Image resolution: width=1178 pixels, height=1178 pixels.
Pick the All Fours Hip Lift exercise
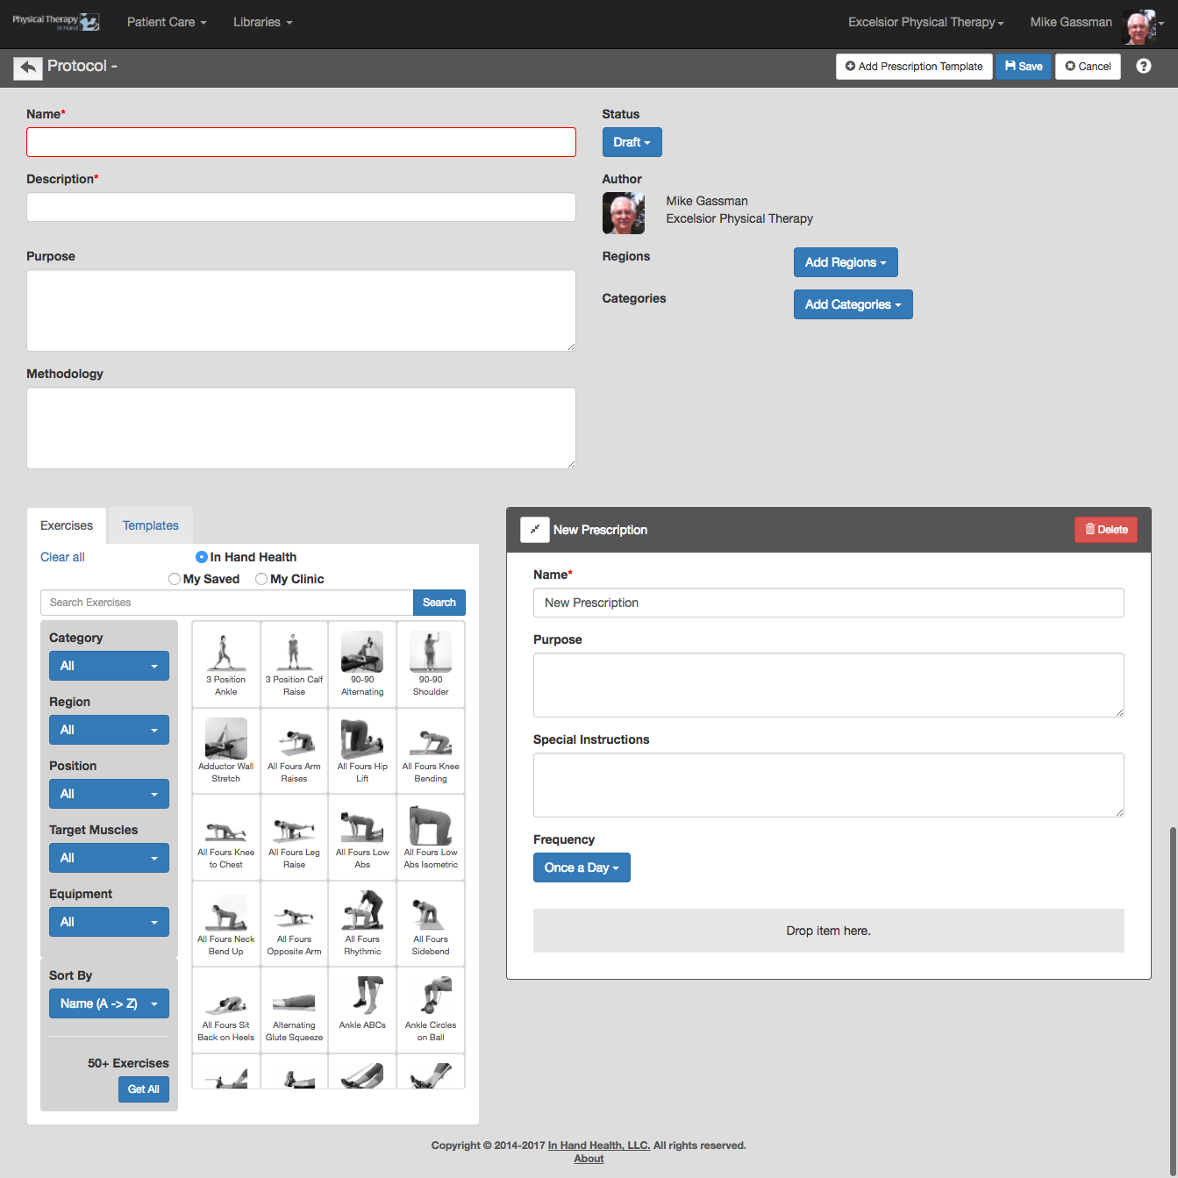362,751
